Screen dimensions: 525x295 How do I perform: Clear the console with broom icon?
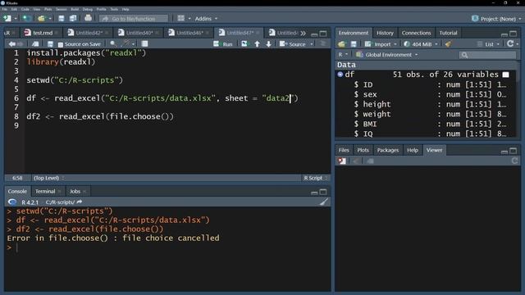click(x=323, y=202)
